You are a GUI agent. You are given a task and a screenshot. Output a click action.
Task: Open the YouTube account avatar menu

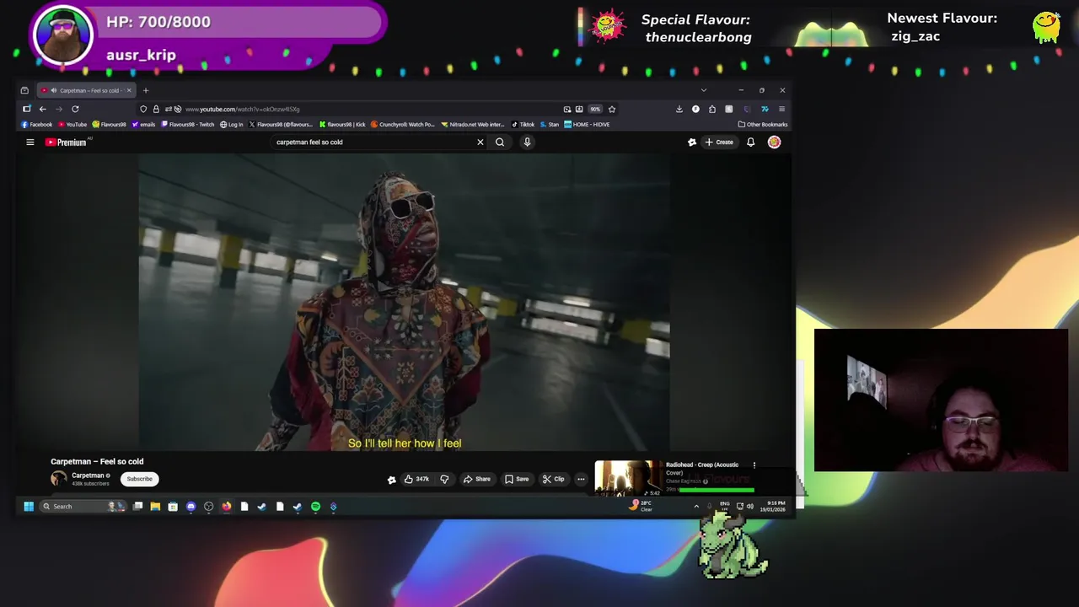(x=774, y=142)
